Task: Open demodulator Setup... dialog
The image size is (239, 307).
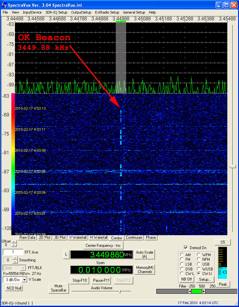Action: coord(205,279)
